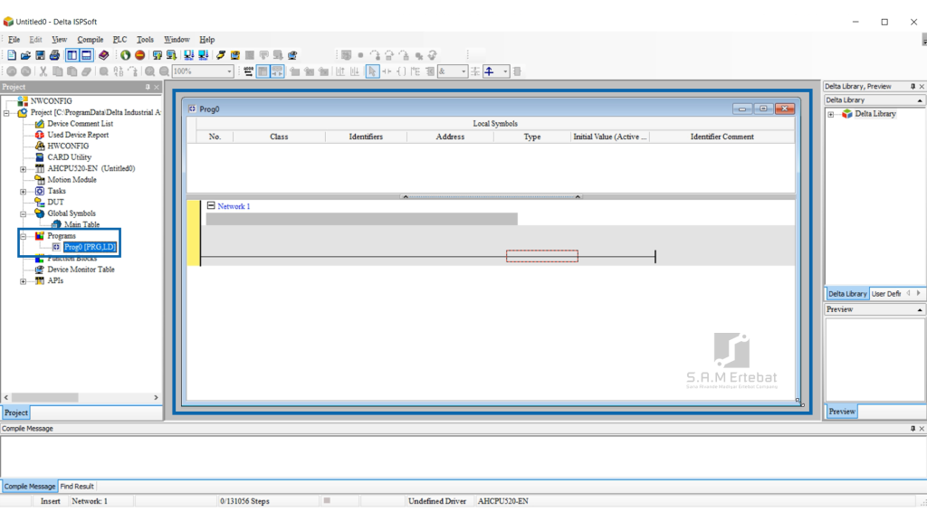
Task: Click the first blue online monitor icon
Action: point(188,55)
